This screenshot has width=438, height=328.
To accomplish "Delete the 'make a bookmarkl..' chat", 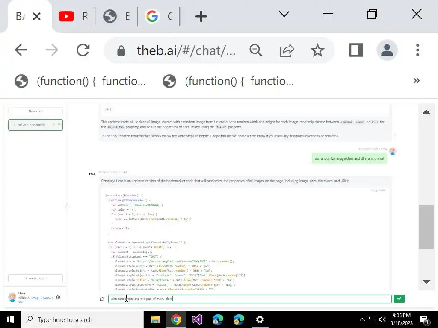I will 59,125.
